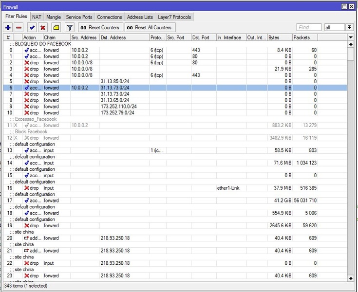The width and height of the screenshot is (358, 292).
Task: Select the Excessao_Facebook comment row
Action: point(175,119)
